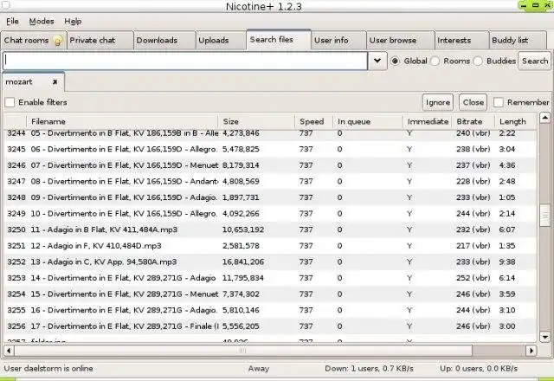The width and height of the screenshot is (554, 381).
Task: Select row 3256 Divertimento KV 289,271G Finale
Action: [271, 326]
